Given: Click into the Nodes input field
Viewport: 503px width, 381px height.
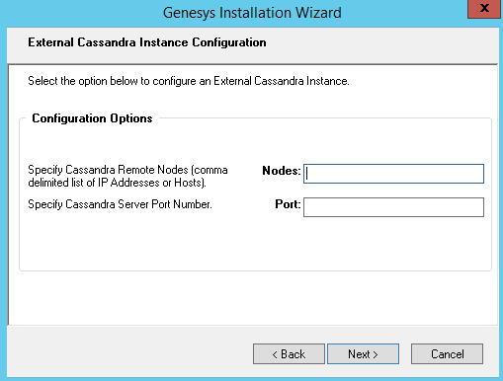Looking at the screenshot, I should [393, 174].
